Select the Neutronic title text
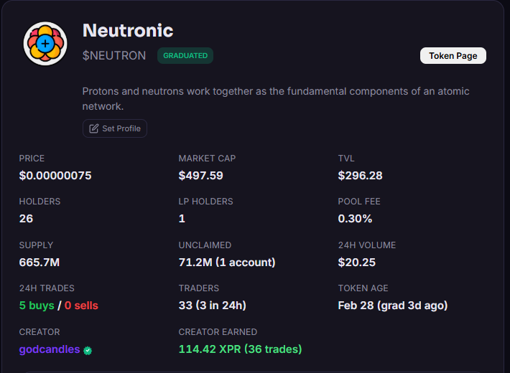The image size is (510, 373). pos(128,31)
